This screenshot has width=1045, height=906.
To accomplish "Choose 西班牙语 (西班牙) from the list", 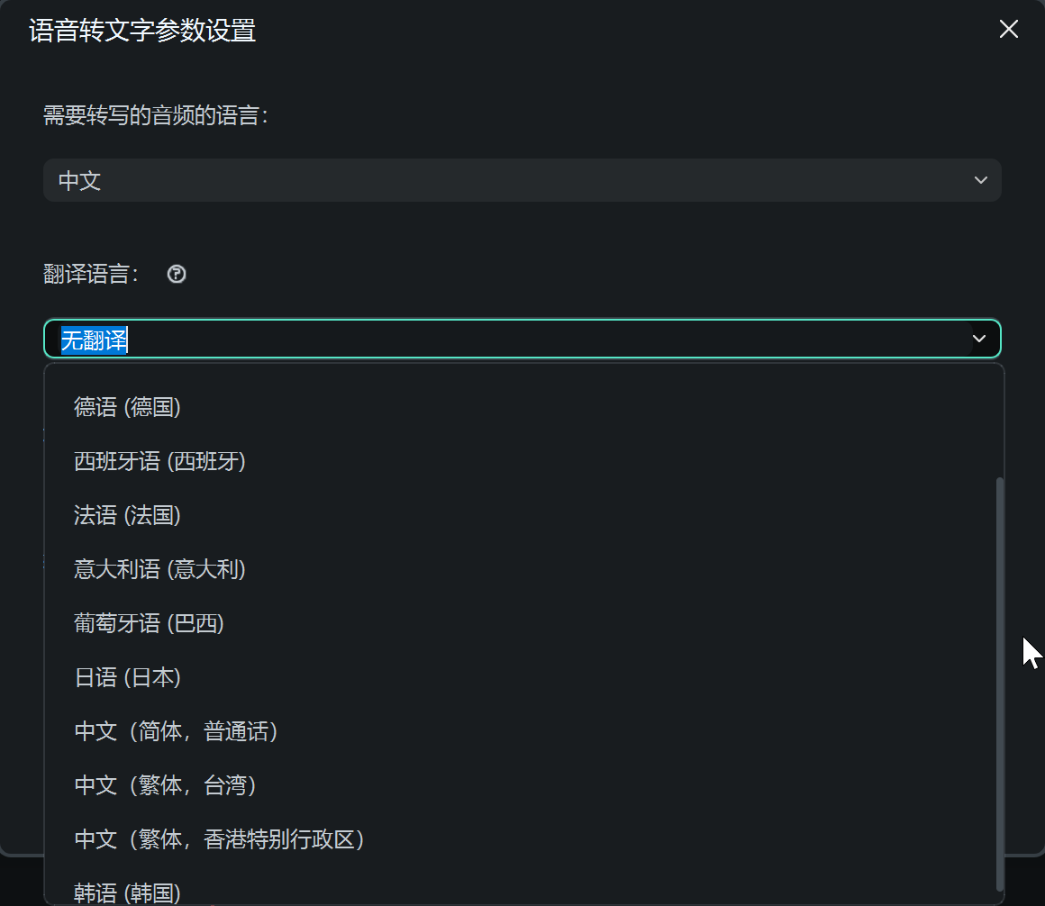I will [159, 461].
